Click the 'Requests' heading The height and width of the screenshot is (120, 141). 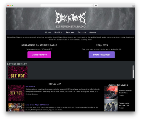[102, 45]
